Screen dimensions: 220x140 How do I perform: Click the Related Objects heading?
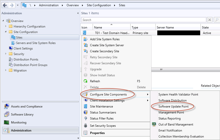click(210, 86)
